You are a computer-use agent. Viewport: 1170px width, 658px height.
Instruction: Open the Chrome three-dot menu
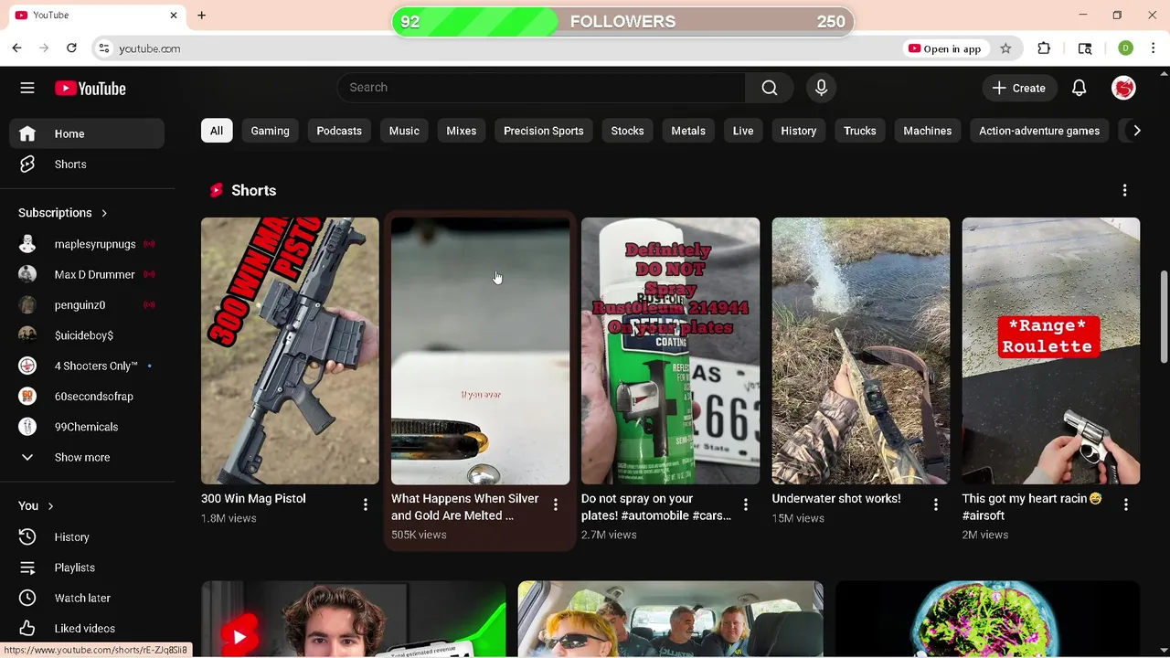pyautogui.click(x=1154, y=48)
